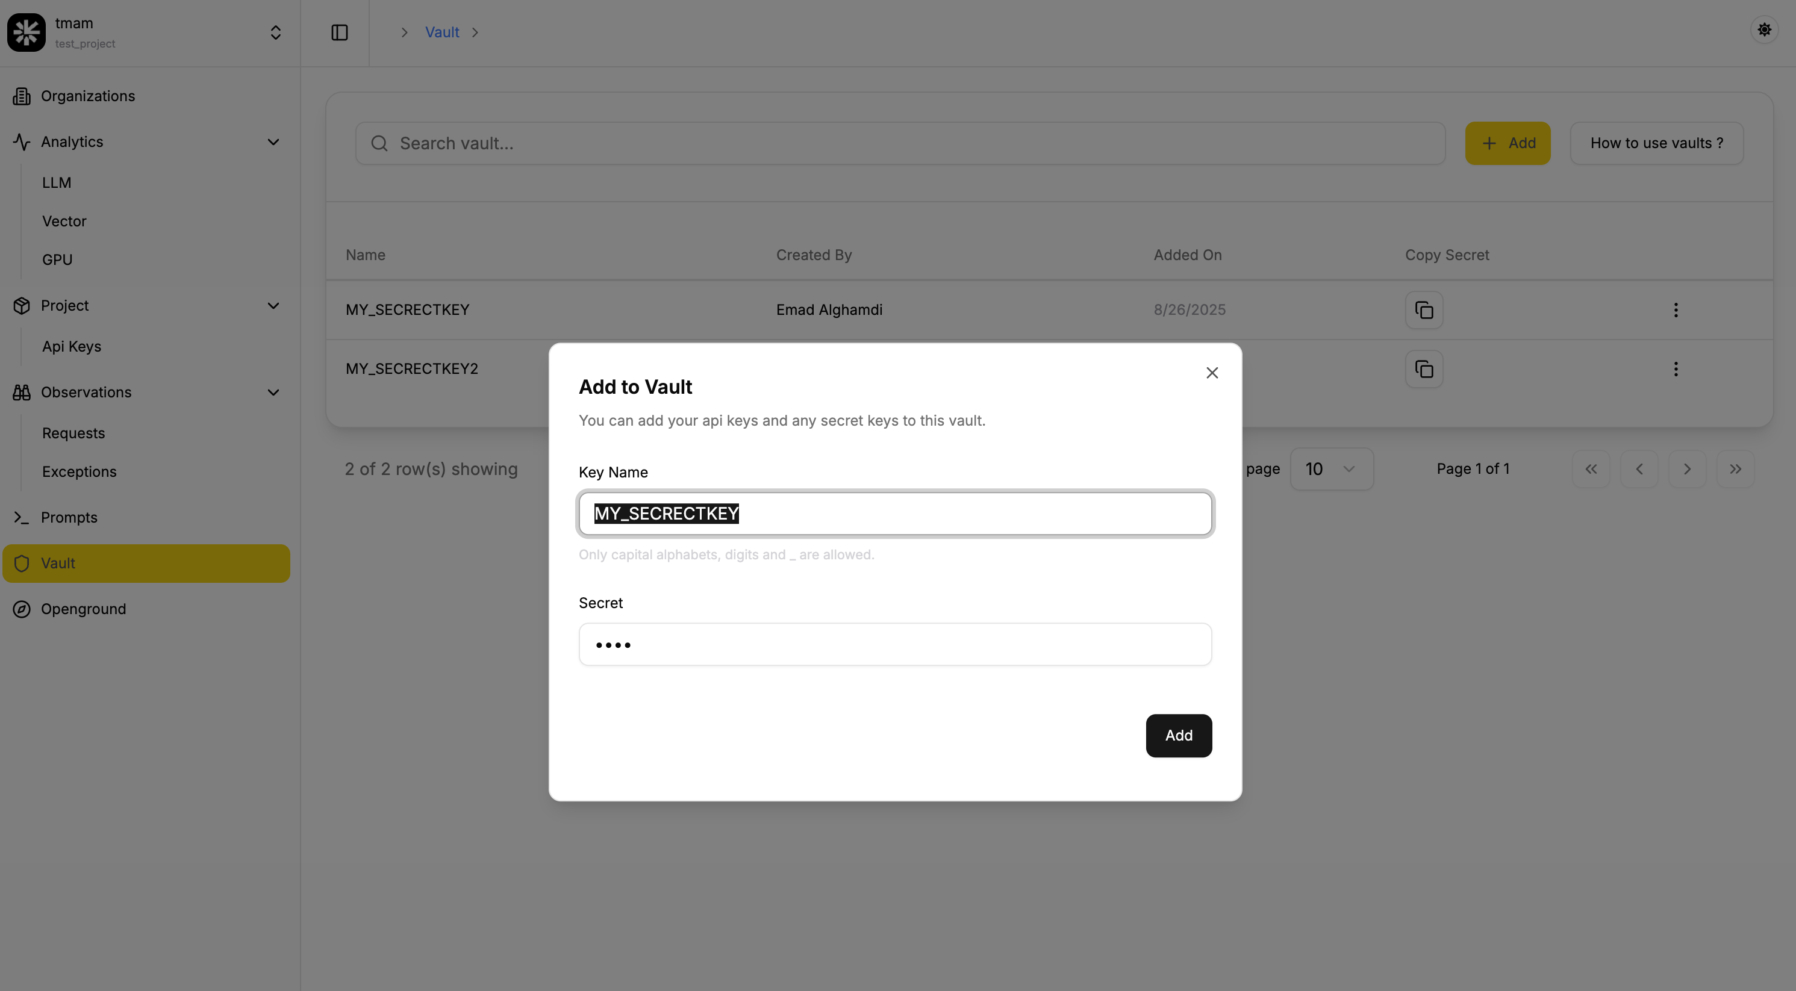Open Organizations in the sidebar

pos(146,96)
